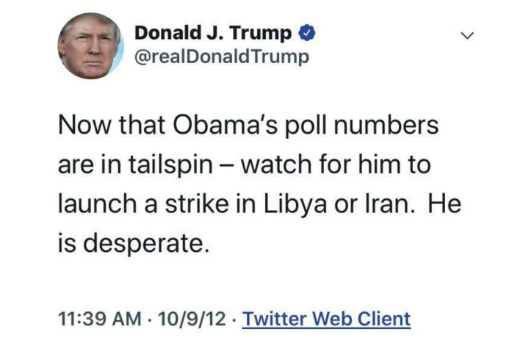Open the @realDonaldTrump handle
This screenshot has width=523, height=354.
[222, 57]
